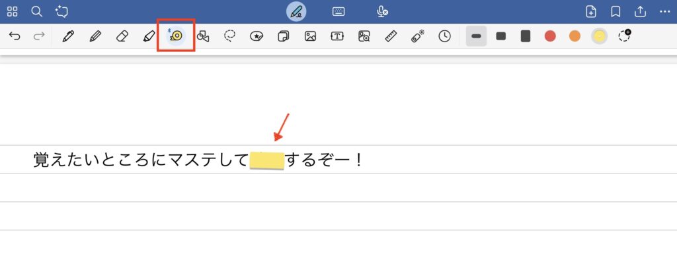Select the Ruler tool

391,36
